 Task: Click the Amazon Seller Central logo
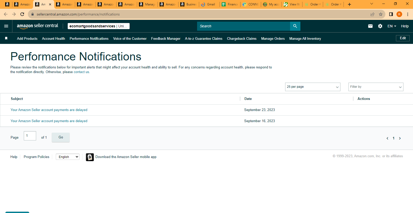click(x=37, y=26)
